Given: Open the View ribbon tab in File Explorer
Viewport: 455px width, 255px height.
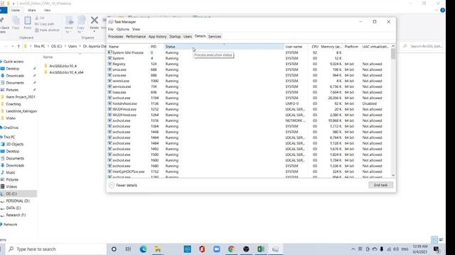Looking at the screenshot, I should click(47, 10).
